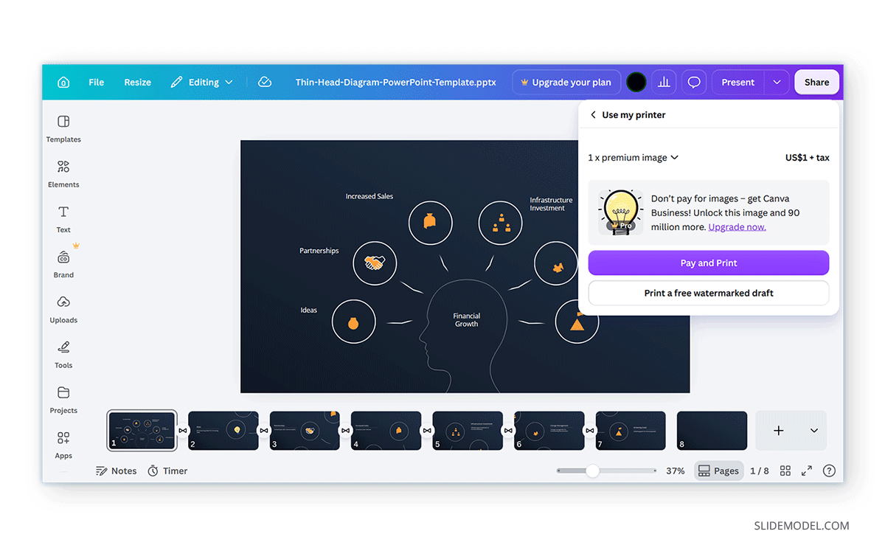
Task: Click Upgrade your plan button
Action: tap(566, 83)
